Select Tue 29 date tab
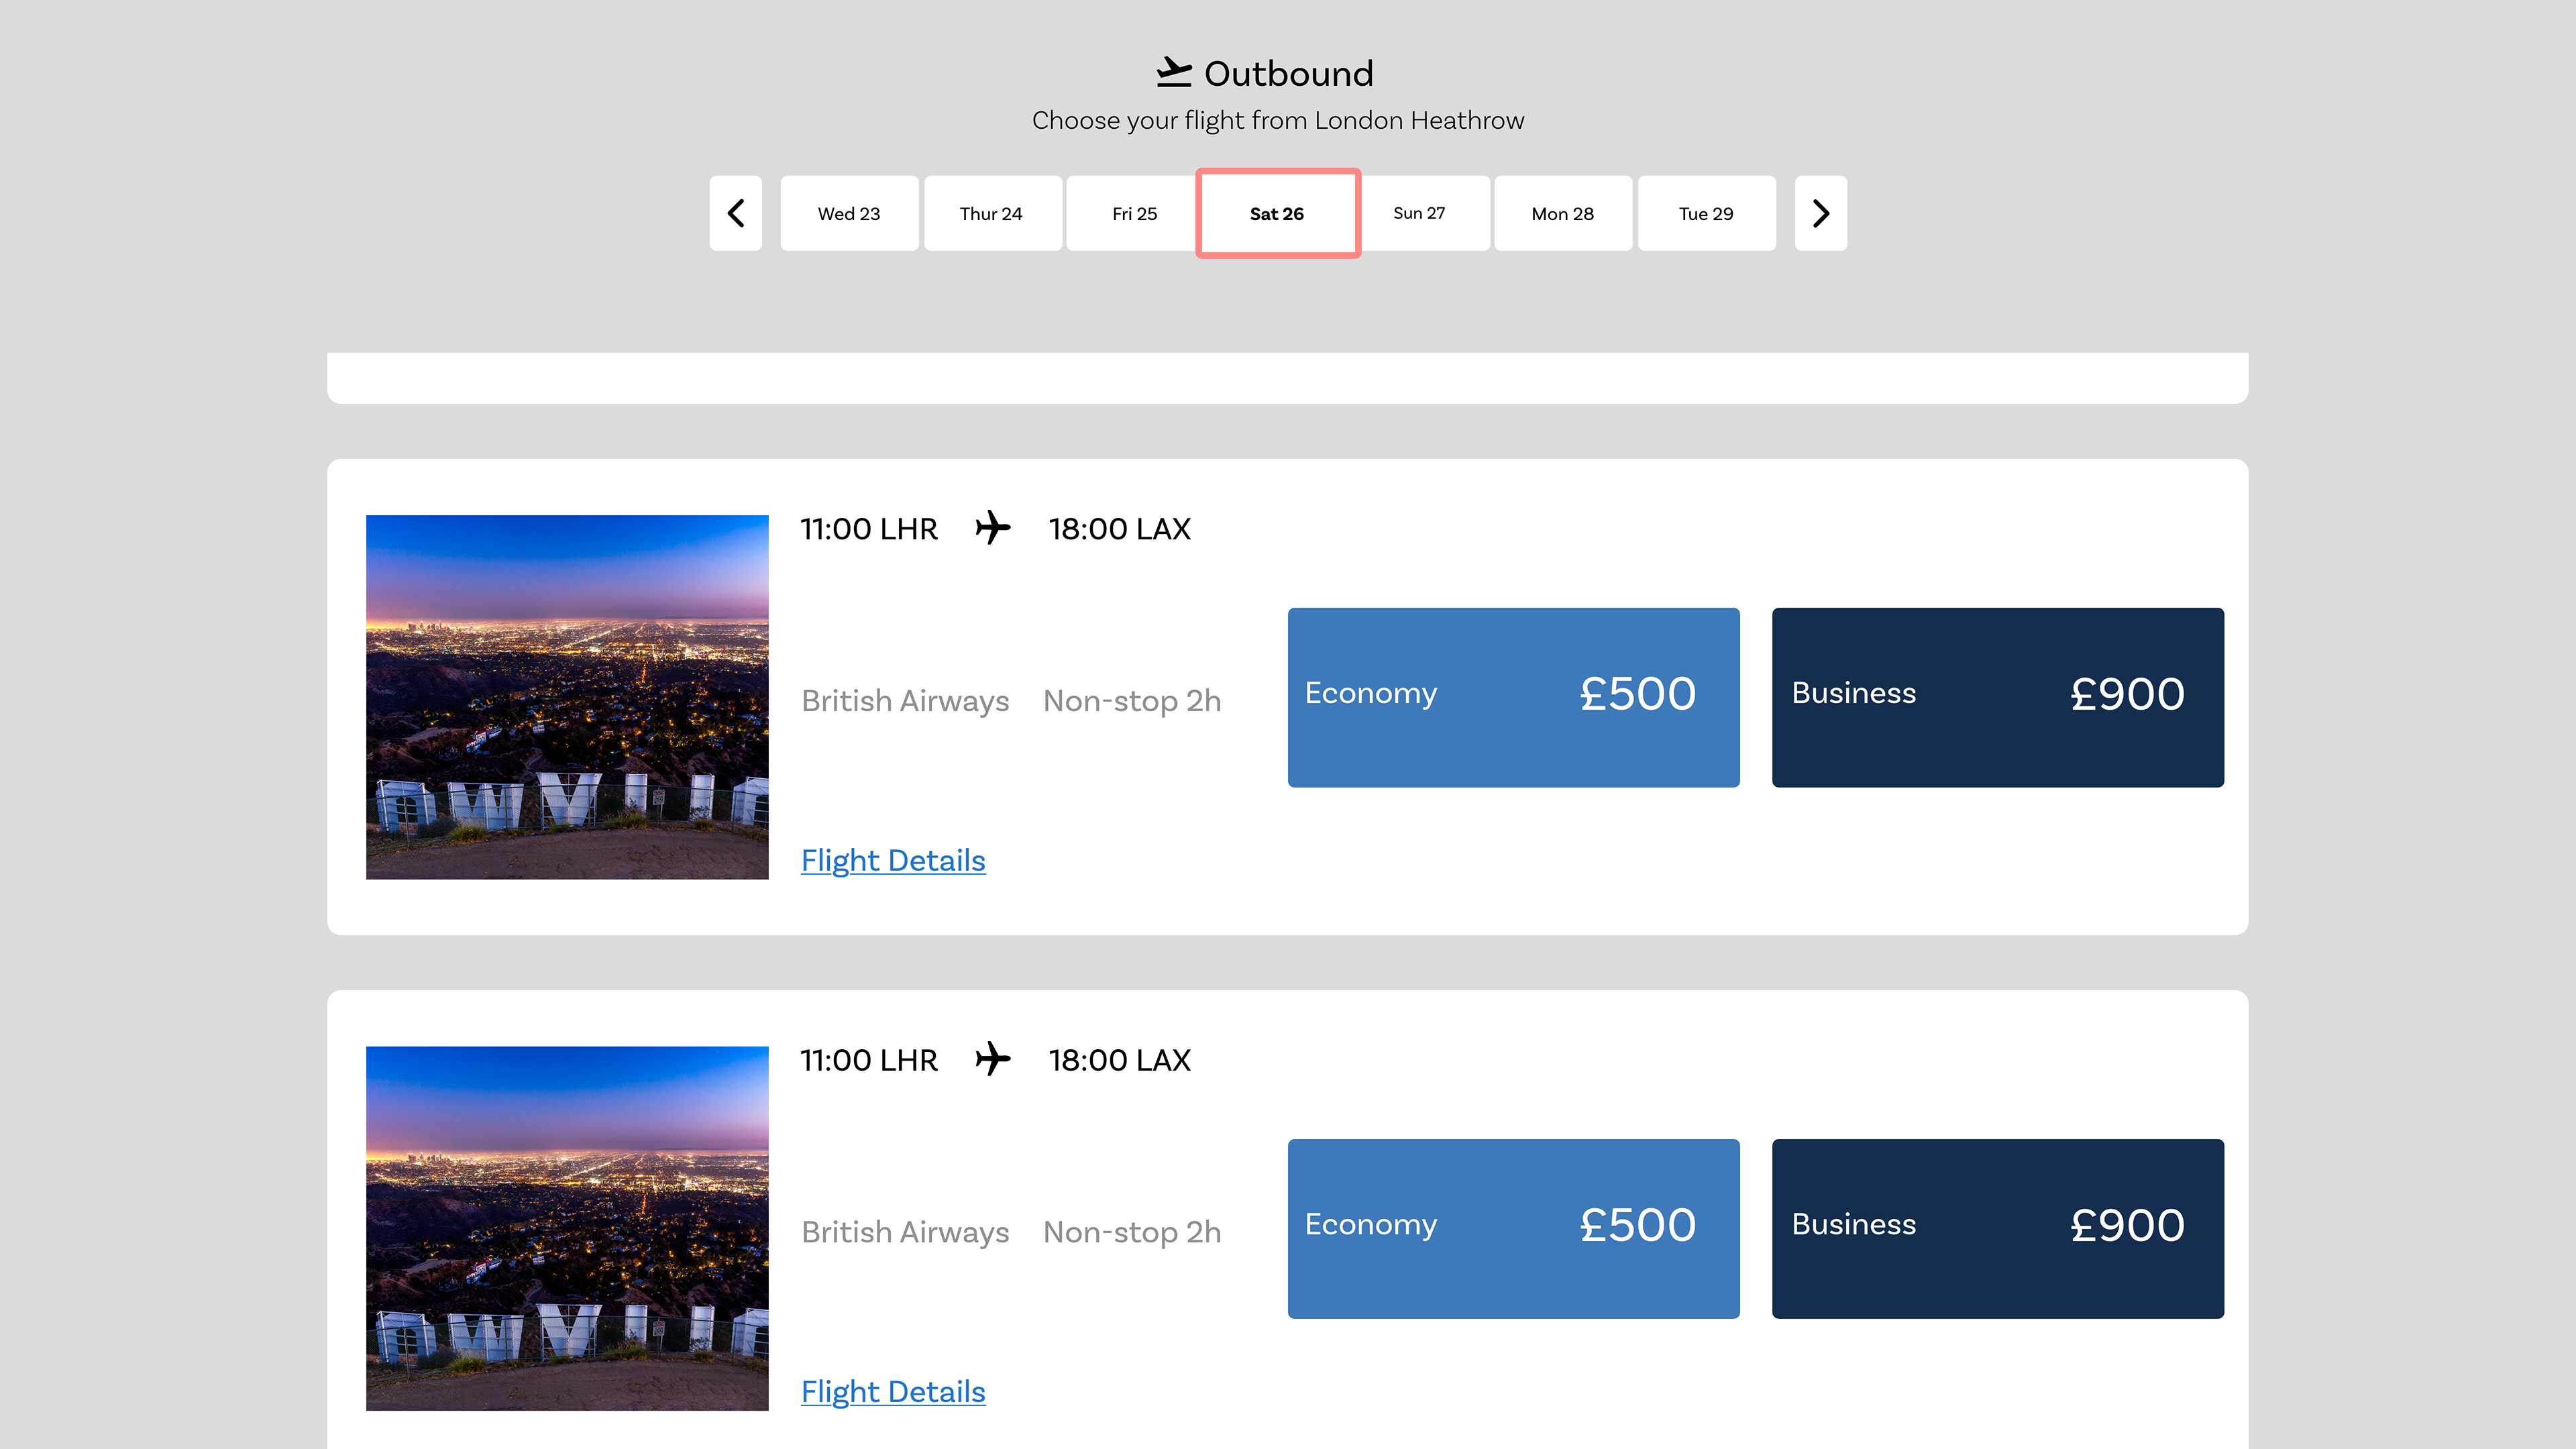The height and width of the screenshot is (1449, 2576). 1706,213
